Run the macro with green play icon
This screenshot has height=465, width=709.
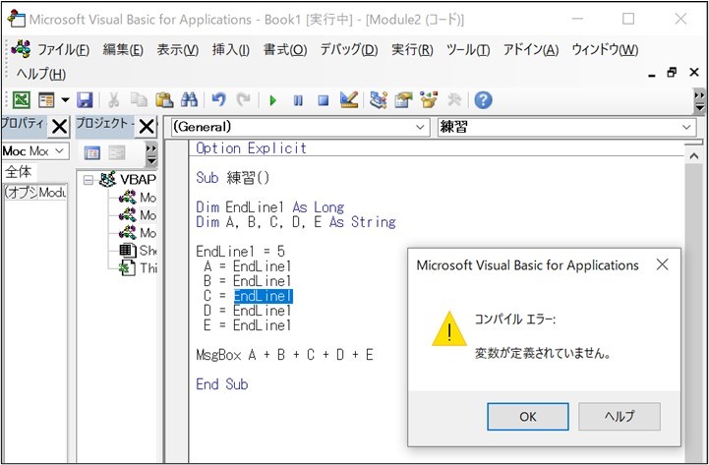coord(272,100)
